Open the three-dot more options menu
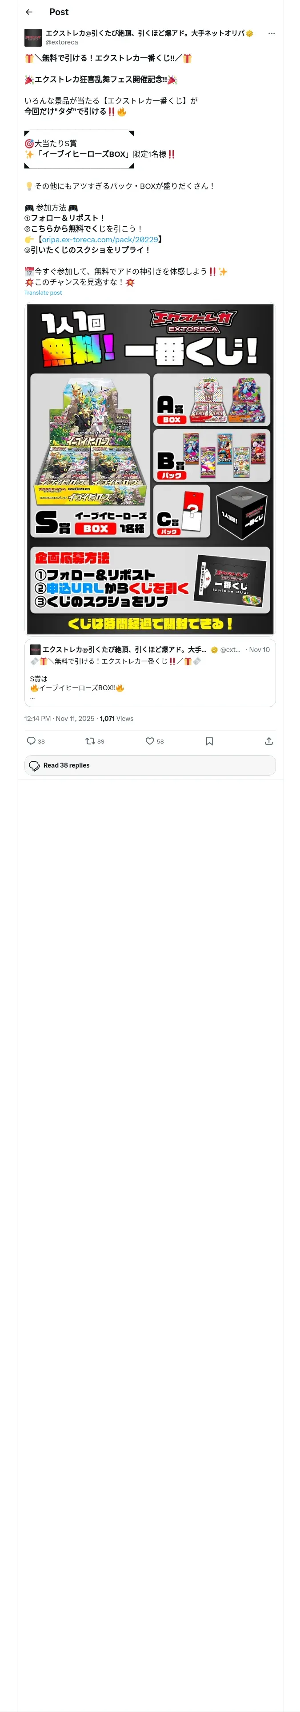 (x=272, y=33)
